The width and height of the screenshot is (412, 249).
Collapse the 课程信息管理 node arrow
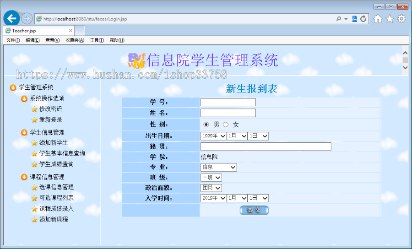point(24,177)
